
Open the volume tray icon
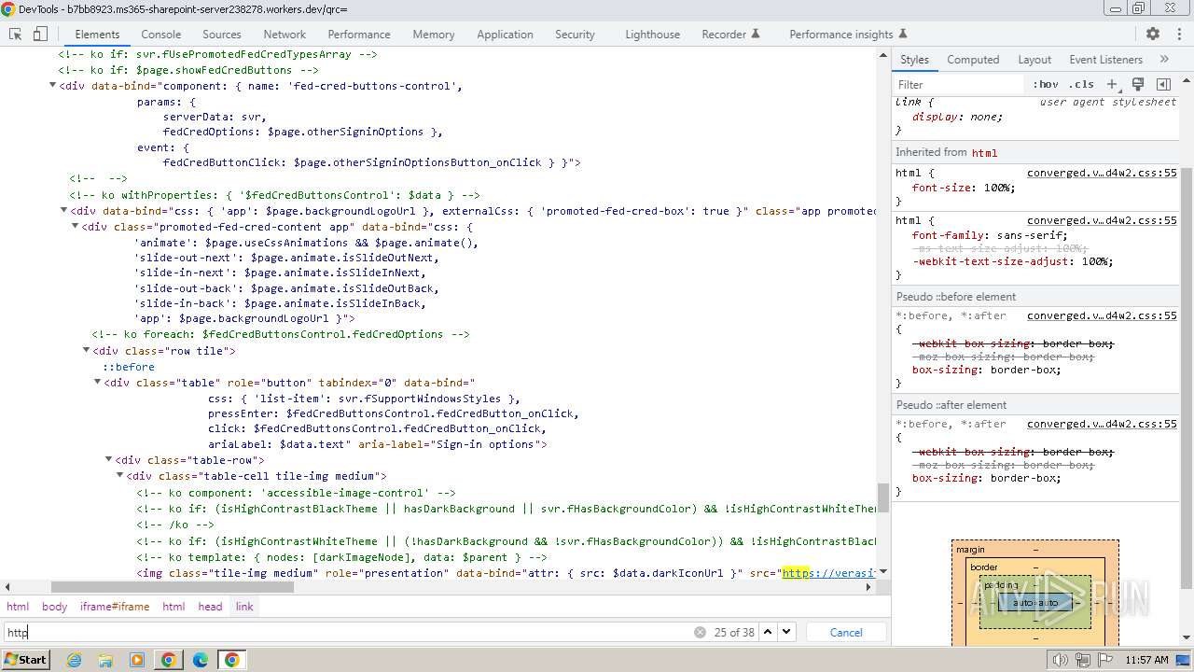coord(1060,660)
